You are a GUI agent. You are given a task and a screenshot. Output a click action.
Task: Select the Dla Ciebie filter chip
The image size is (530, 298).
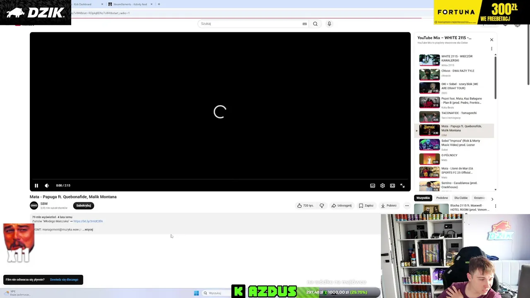461,198
